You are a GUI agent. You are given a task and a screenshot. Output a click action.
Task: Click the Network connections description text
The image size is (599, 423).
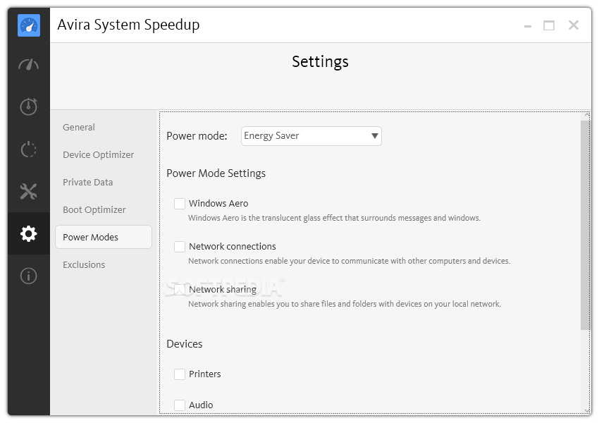349,261
